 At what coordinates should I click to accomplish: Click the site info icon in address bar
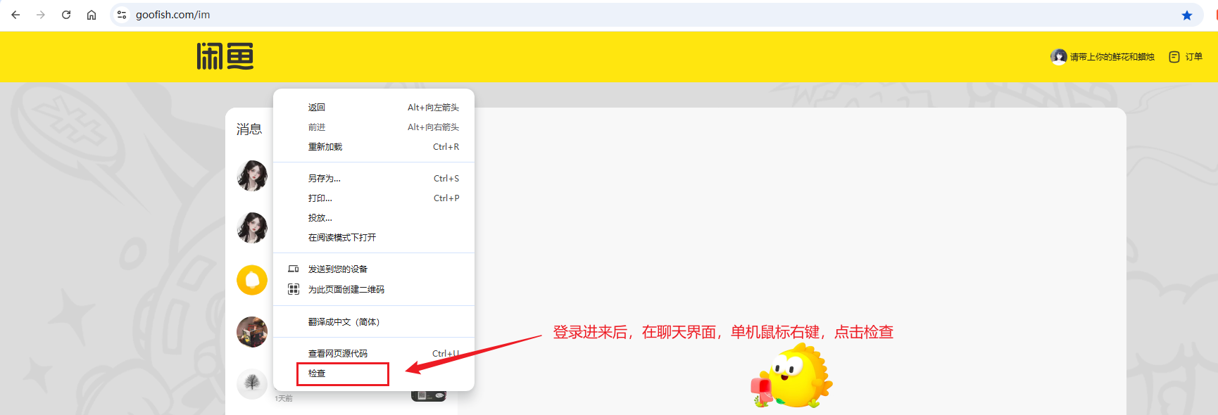(x=122, y=15)
